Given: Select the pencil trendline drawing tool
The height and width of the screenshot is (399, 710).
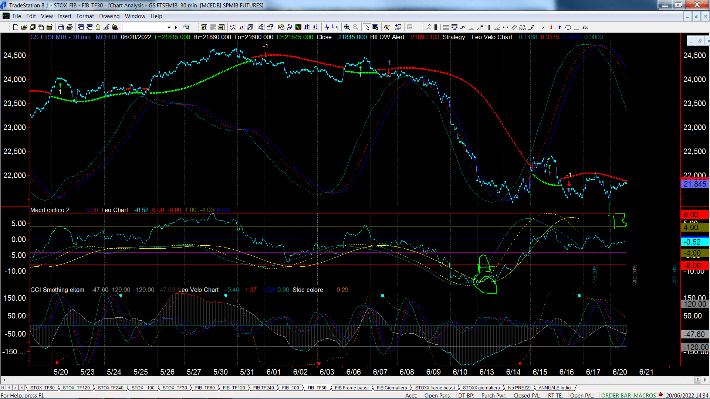Looking at the screenshot, I should pyautogui.click(x=531, y=27).
